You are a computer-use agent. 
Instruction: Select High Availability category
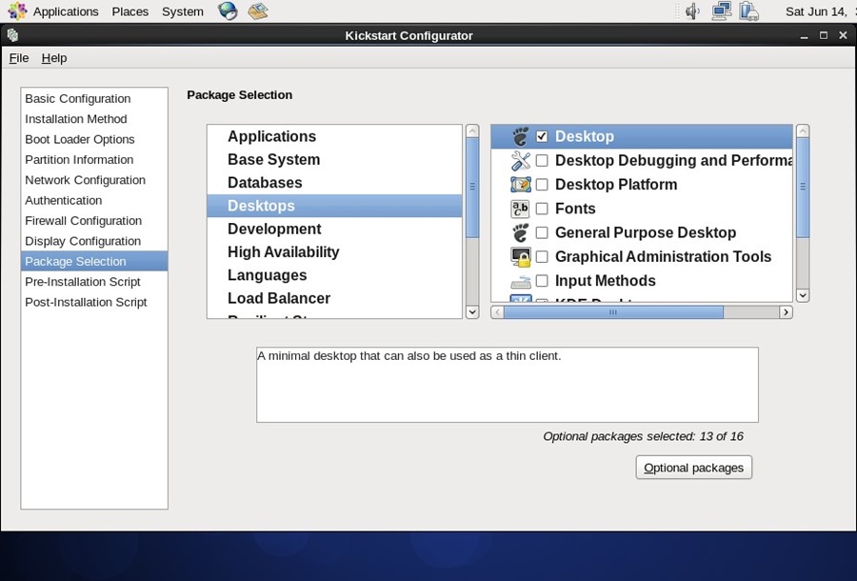coord(283,251)
